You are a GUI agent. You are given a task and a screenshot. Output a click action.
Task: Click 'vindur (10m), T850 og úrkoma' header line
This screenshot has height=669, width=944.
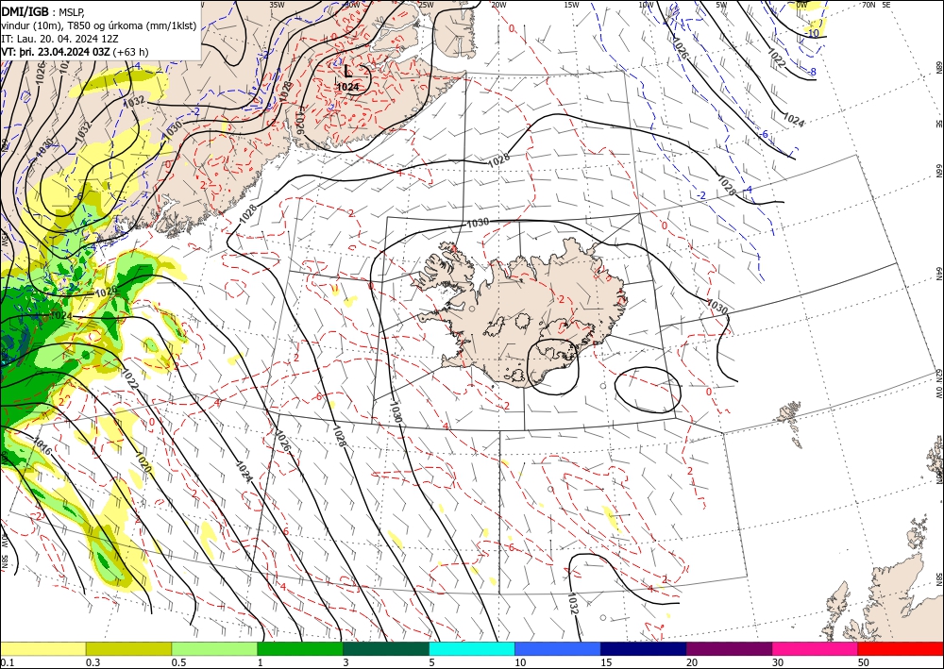[99, 25]
